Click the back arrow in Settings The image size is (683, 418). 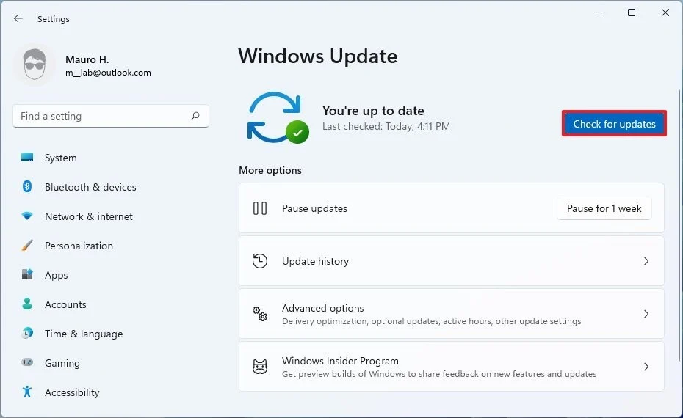click(18, 18)
